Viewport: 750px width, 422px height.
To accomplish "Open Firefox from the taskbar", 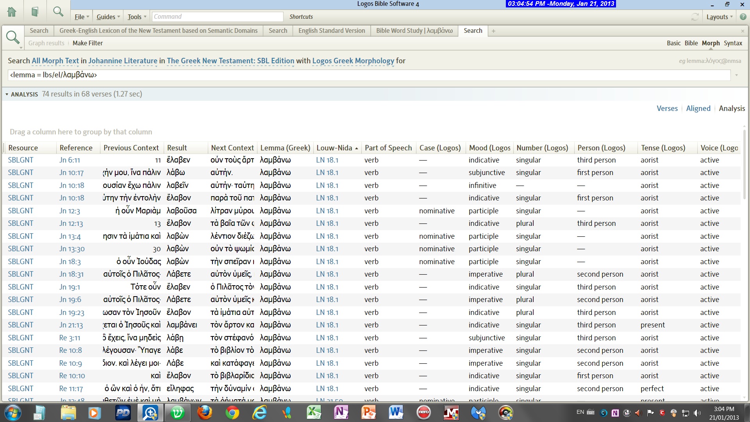I will pyautogui.click(x=205, y=413).
